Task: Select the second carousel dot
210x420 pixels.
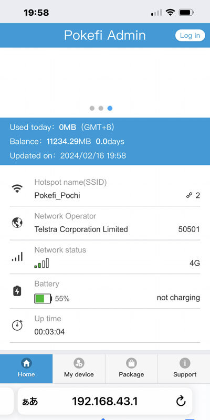Action: tap(101, 108)
